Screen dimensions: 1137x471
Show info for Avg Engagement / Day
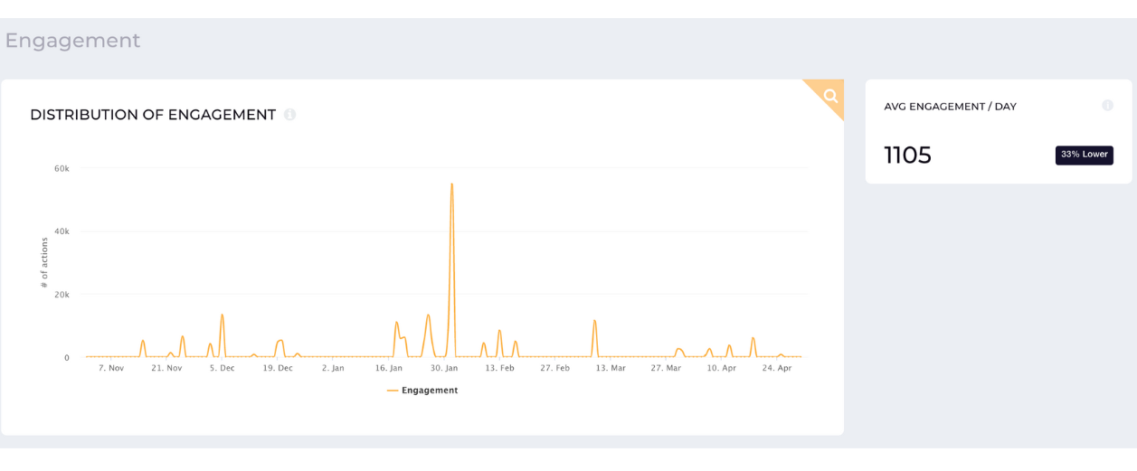pyautogui.click(x=1107, y=106)
